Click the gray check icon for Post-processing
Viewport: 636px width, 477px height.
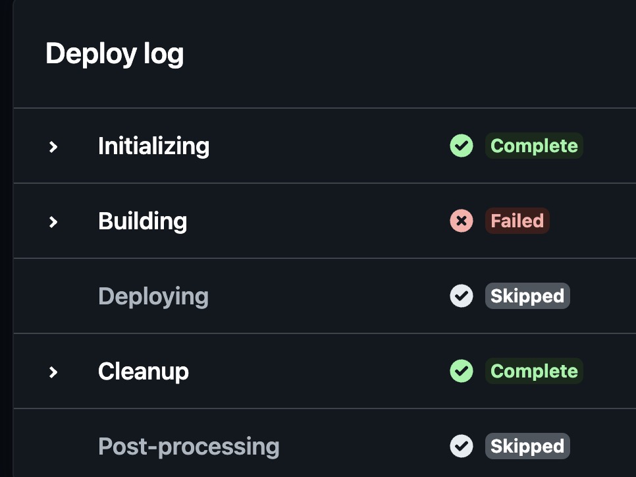pyautogui.click(x=461, y=446)
